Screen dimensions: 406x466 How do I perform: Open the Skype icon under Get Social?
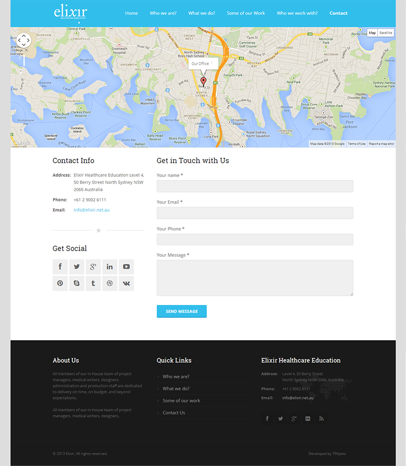(x=76, y=283)
